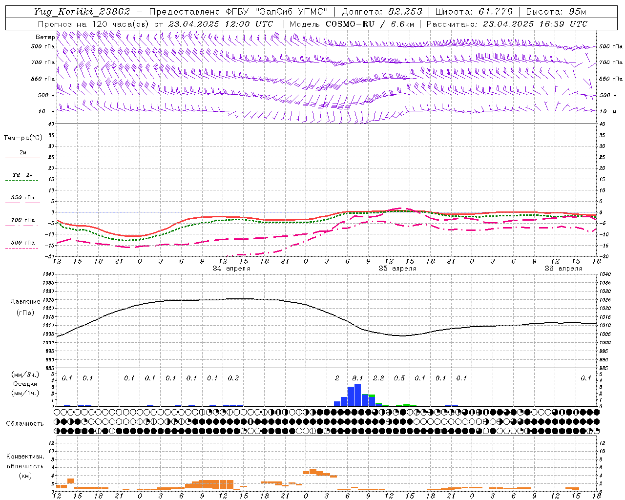Viewport: 625px width, 500px height.
Task: Click the left 700 гПа wind level label
Action: [x=43, y=62]
